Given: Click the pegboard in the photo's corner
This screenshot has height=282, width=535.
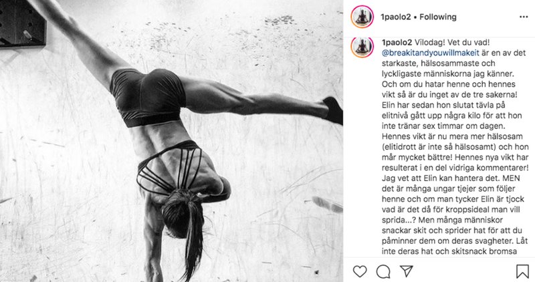Looking at the screenshot, I should tap(23, 23).
